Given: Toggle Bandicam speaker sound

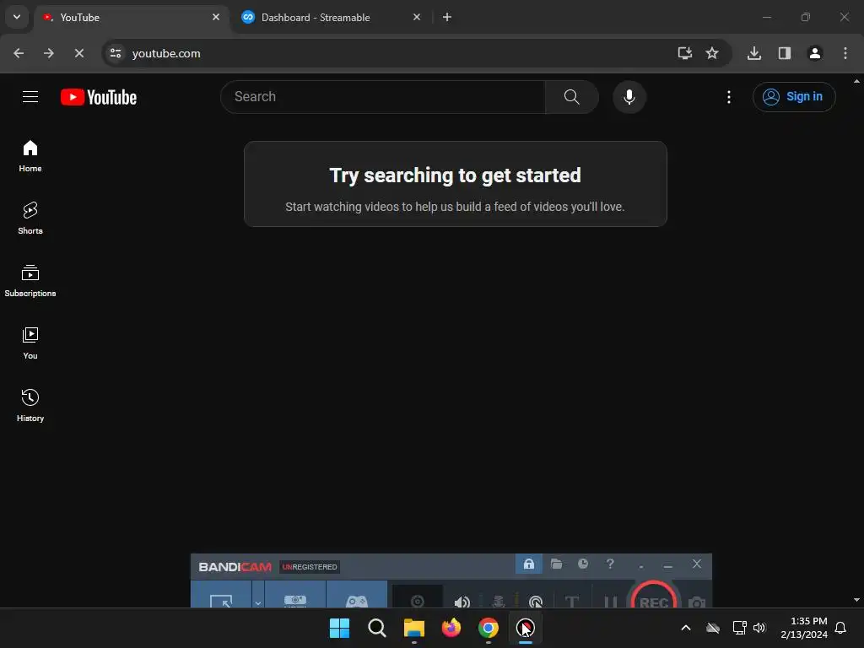Looking at the screenshot, I should tap(462, 601).
